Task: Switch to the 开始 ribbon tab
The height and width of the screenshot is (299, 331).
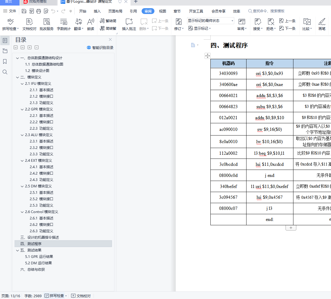Action: tap(82, 11)
